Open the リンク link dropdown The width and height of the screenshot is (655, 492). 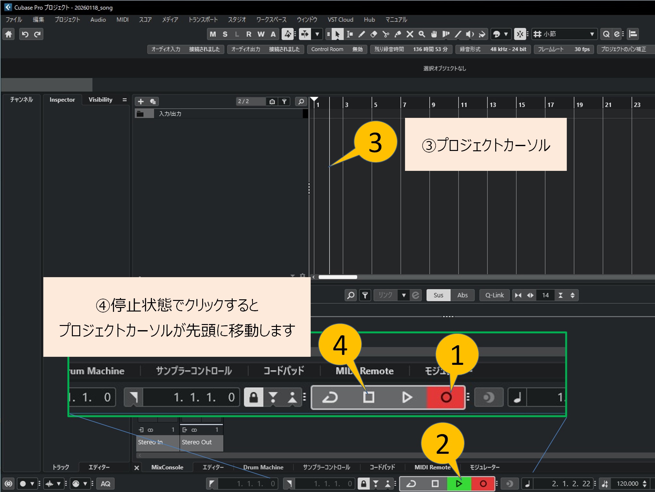[x=403, y=295]
